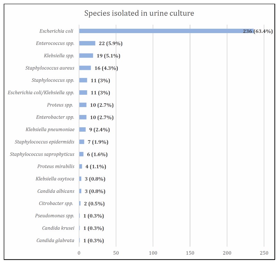Select the Escherichia coli/Klebsiella spp. bar

[83, 93]
